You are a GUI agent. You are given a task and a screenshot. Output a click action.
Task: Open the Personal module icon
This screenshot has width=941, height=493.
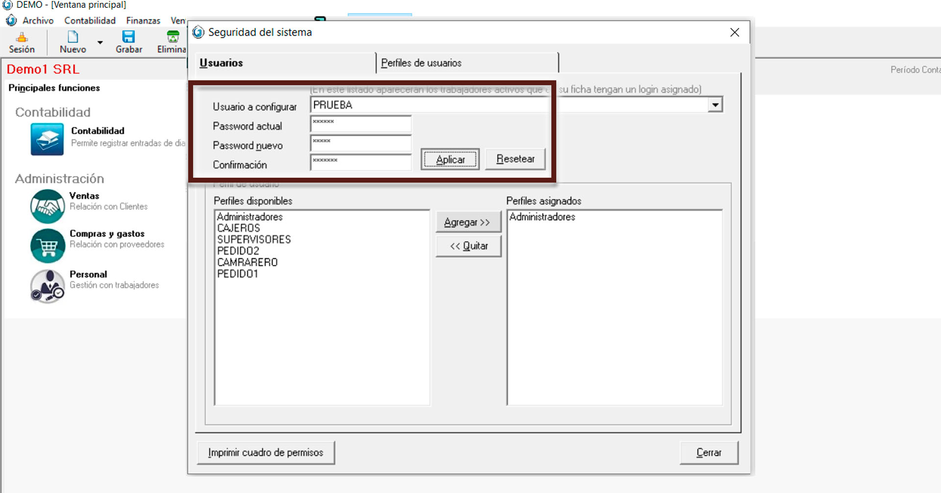(x=48, y=286)
